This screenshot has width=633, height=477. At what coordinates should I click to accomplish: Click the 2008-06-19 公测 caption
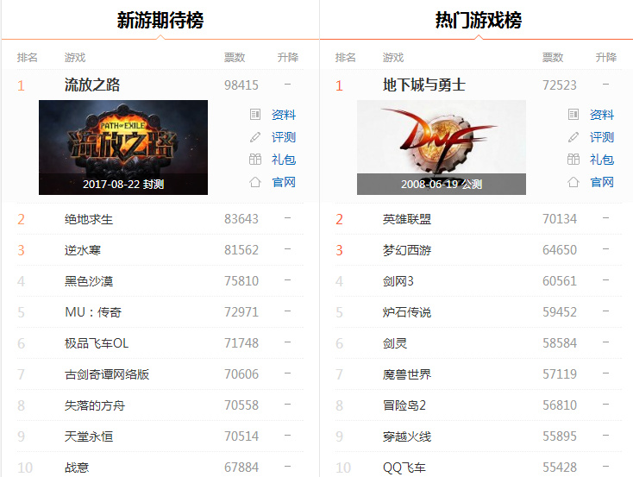pos(442,185)
